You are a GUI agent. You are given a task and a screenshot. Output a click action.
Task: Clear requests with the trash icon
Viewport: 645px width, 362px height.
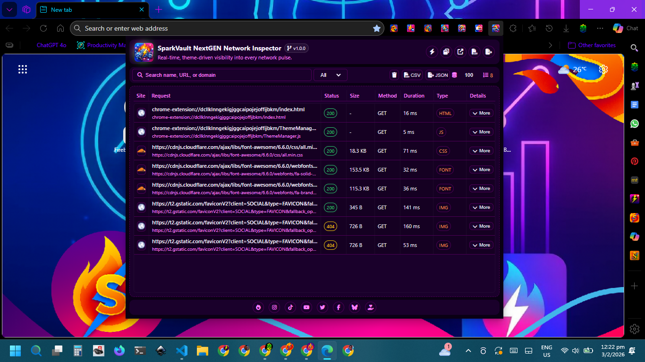[394, 75]
